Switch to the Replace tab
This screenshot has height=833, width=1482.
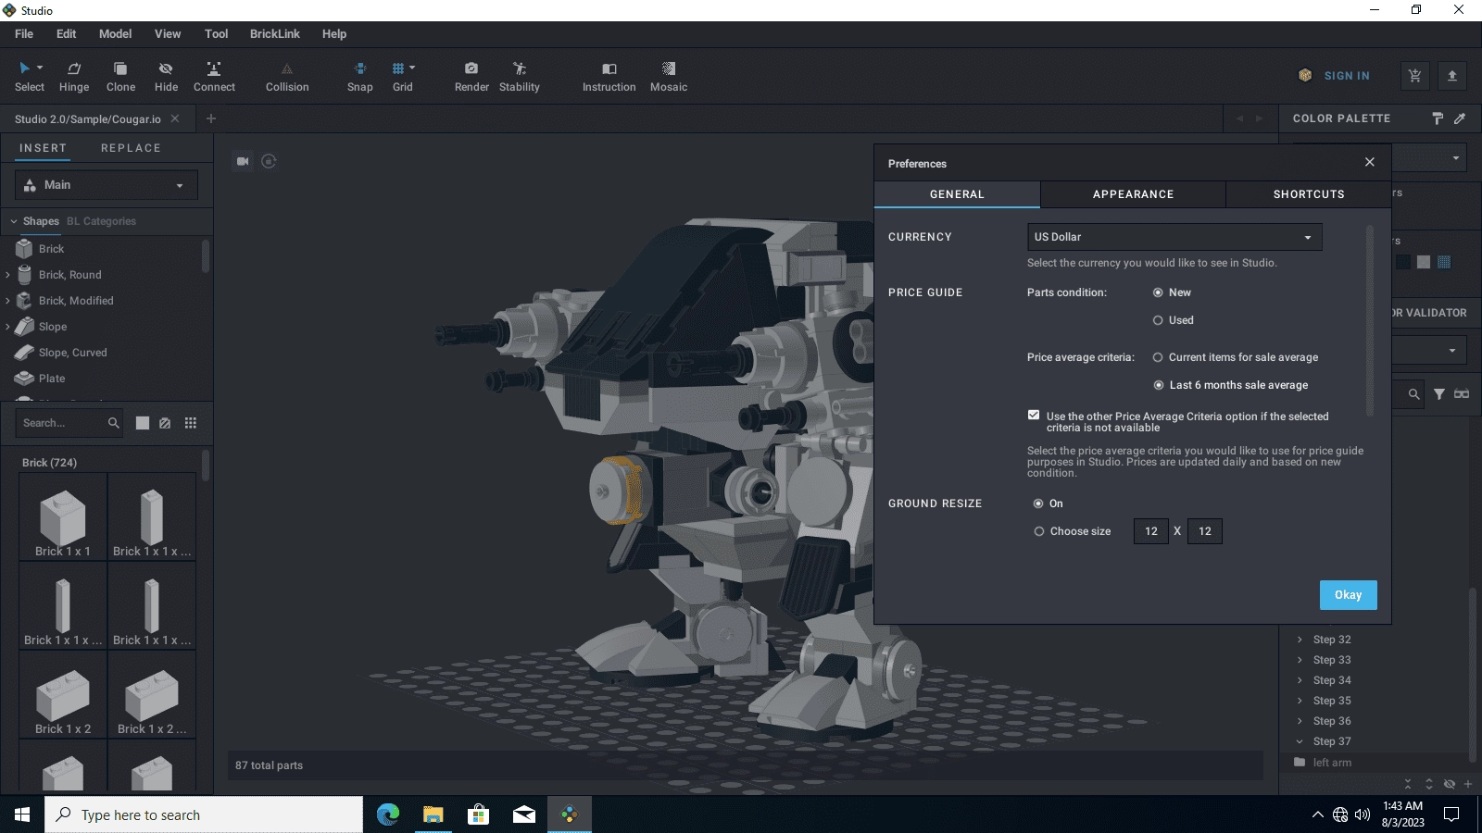[x=131, y=148]
